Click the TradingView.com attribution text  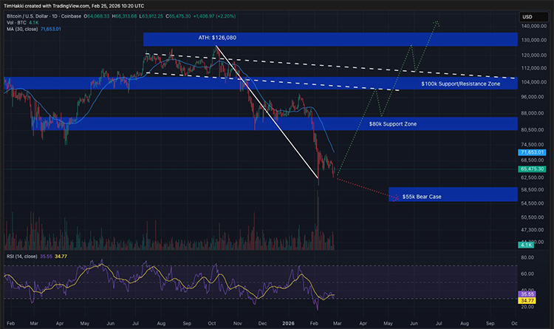click(x=81, y=5)
